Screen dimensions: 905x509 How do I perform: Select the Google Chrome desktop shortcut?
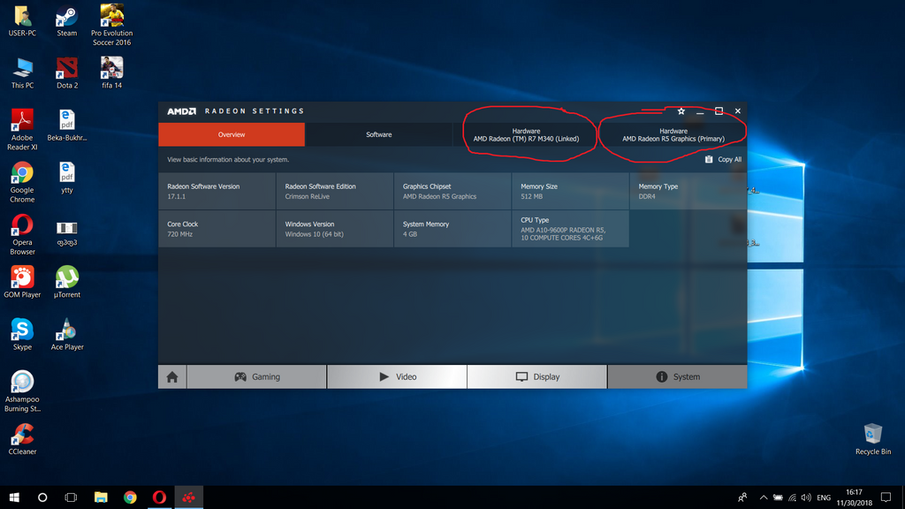tap(22, 182)
